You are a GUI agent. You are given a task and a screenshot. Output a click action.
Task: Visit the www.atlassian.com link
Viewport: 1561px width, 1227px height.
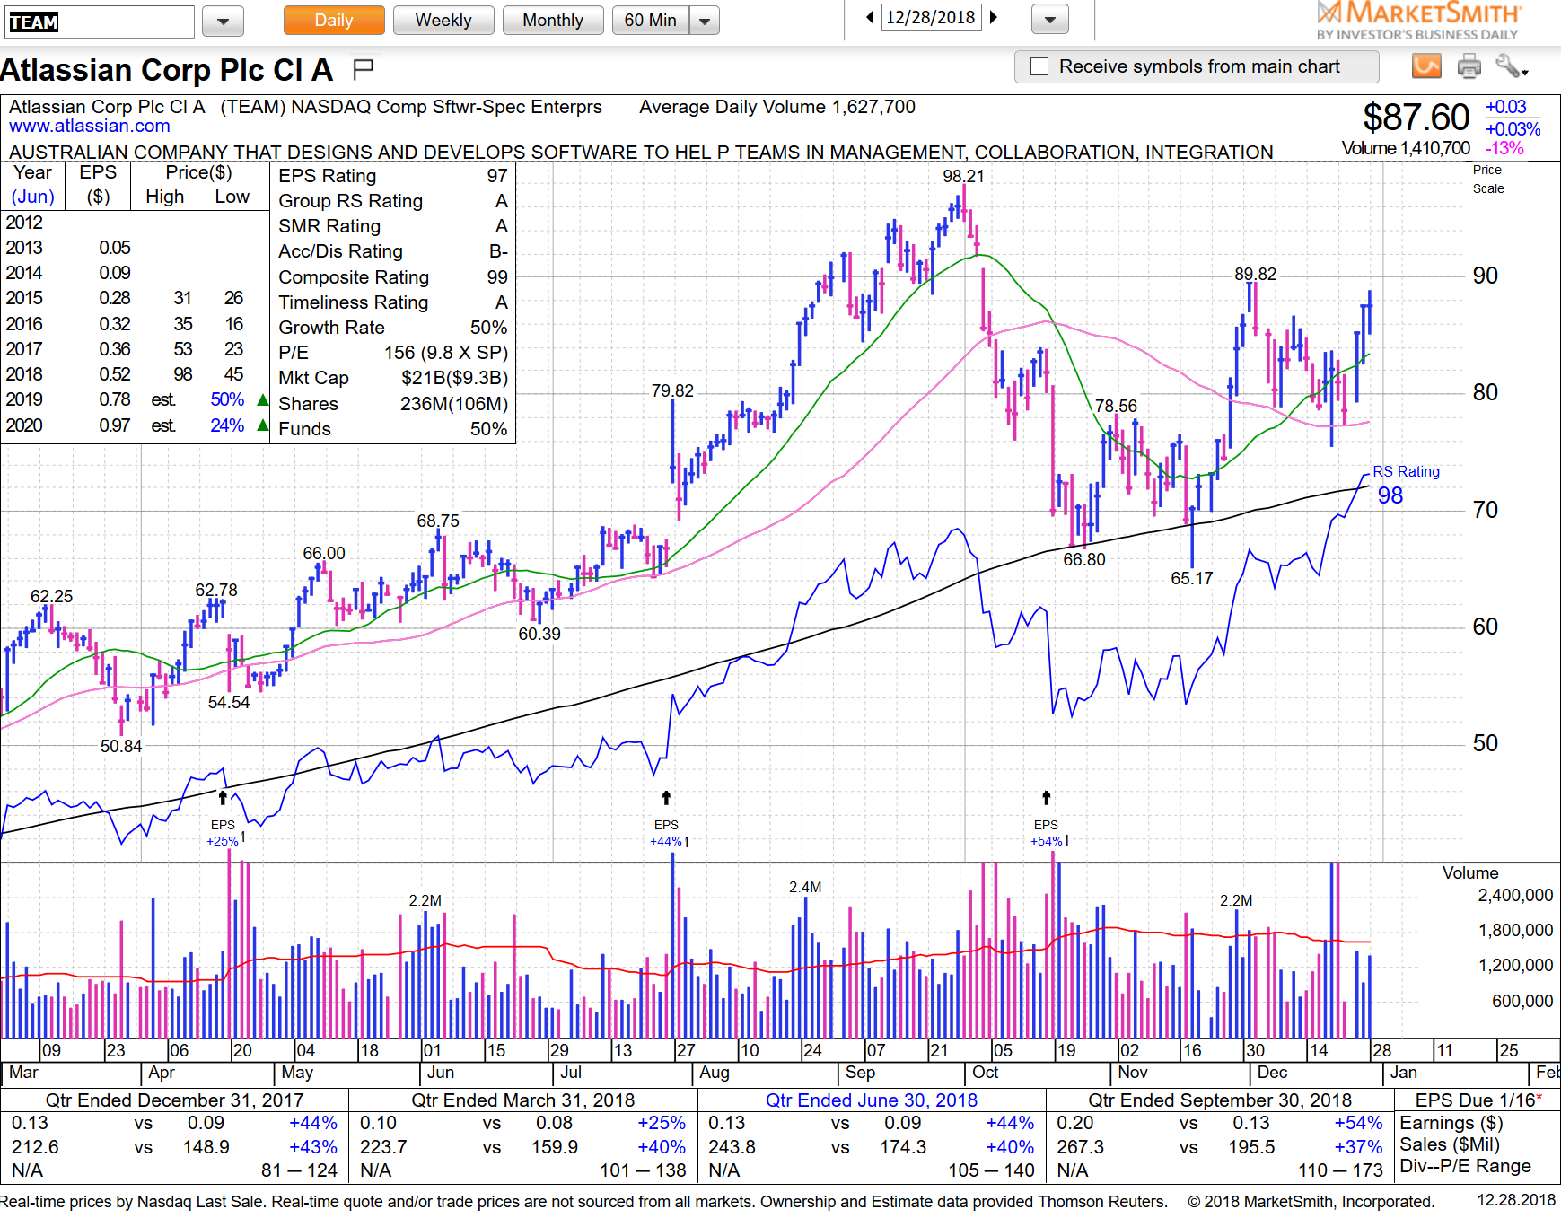click(x=88, y=127)
